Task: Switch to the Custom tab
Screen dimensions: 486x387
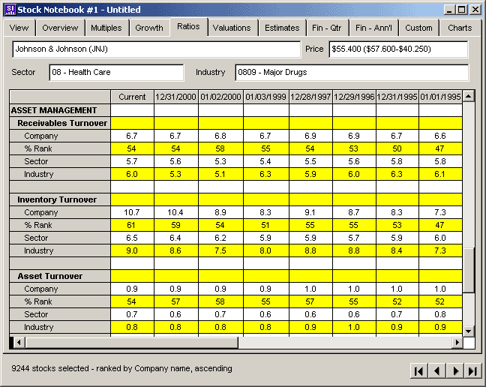Action: 418,28
